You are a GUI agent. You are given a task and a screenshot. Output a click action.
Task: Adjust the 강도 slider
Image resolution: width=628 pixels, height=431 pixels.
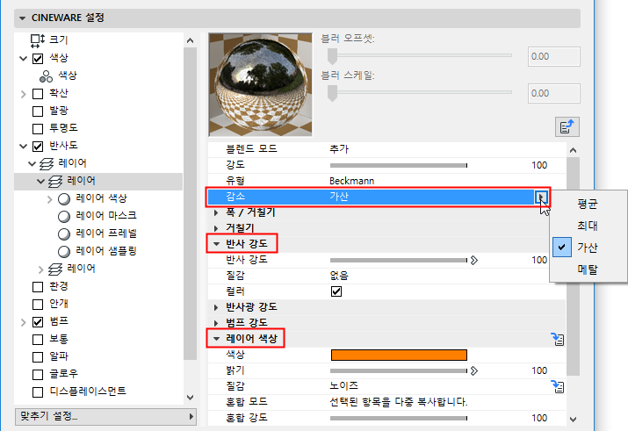pos(399,165)
